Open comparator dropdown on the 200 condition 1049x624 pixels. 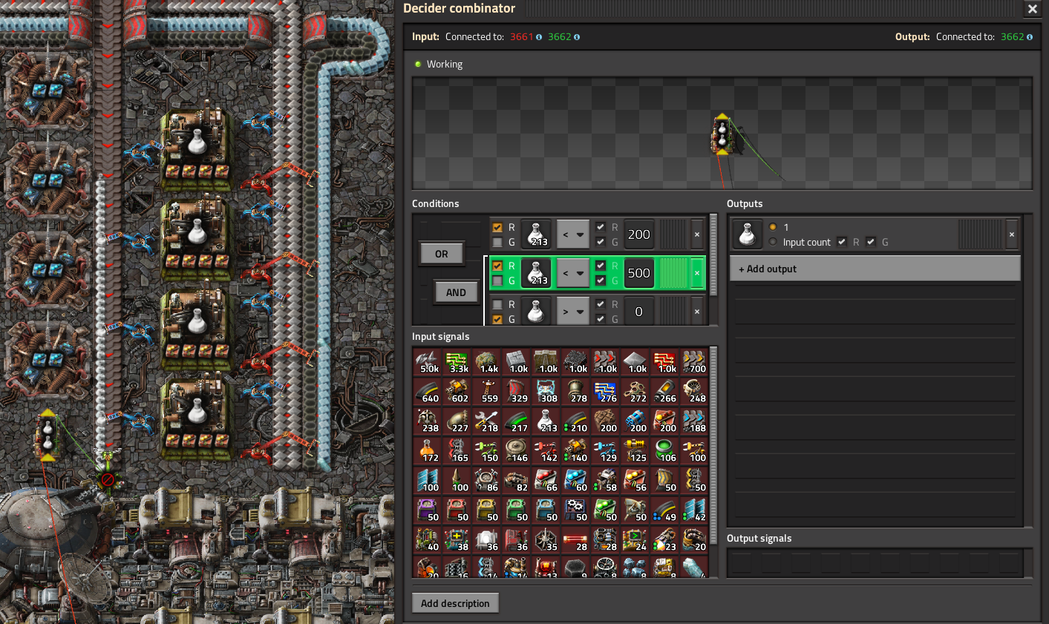tap(572, 234)
